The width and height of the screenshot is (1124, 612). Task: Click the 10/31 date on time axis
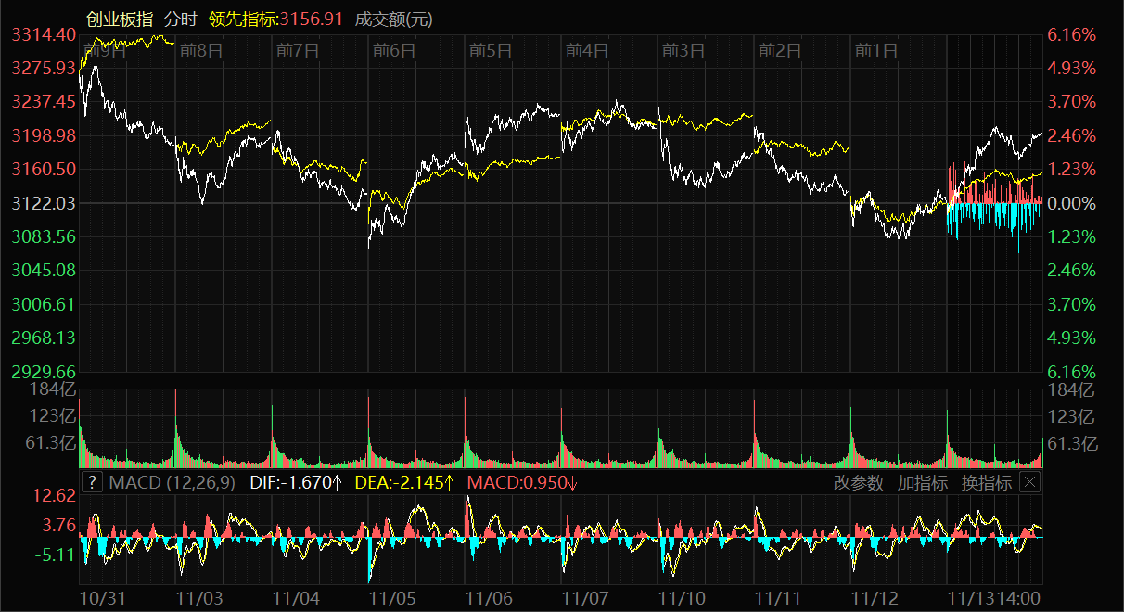click(103, 599)
